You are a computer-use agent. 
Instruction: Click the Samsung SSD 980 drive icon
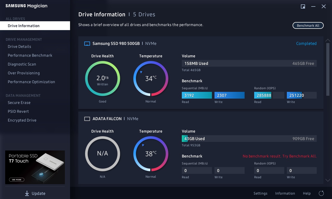(87, 44)
